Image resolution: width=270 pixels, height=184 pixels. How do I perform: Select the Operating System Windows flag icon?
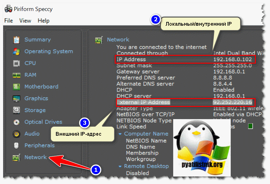16,51
